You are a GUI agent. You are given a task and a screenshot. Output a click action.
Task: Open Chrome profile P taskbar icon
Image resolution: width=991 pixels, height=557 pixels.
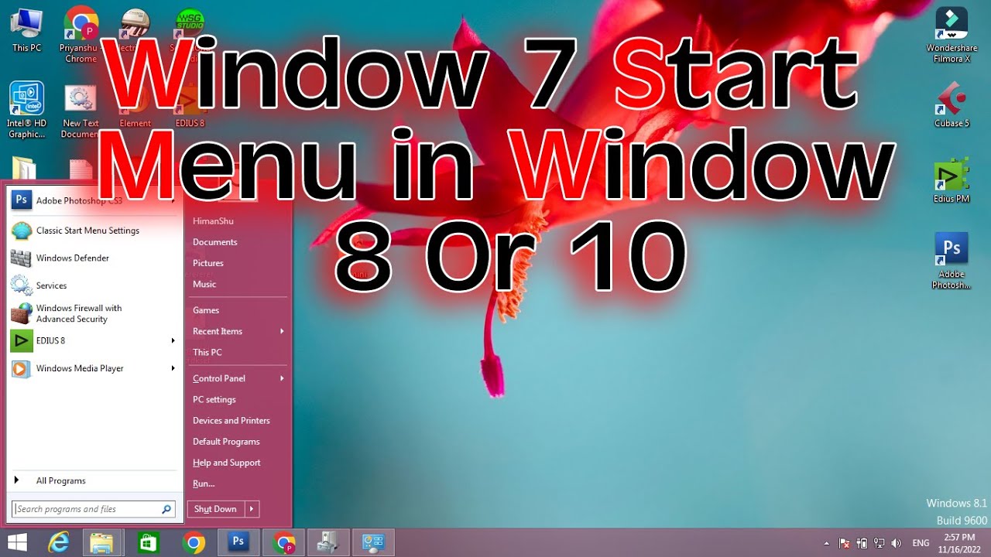click(283, 542)
